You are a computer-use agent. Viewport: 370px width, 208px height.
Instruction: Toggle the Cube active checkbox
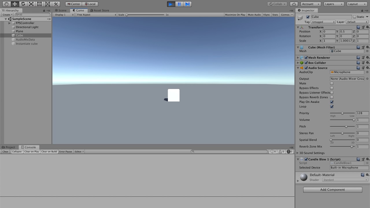point(308,17)
